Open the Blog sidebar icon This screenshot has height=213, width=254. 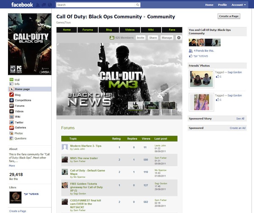point(11,95)
